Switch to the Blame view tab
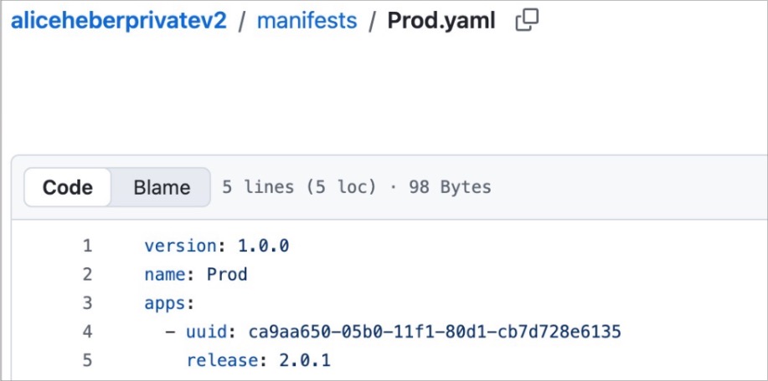 click(x=162, y=187)
